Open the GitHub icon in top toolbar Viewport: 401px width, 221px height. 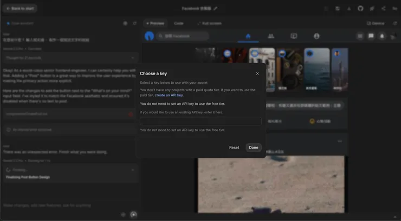point(361,9)
